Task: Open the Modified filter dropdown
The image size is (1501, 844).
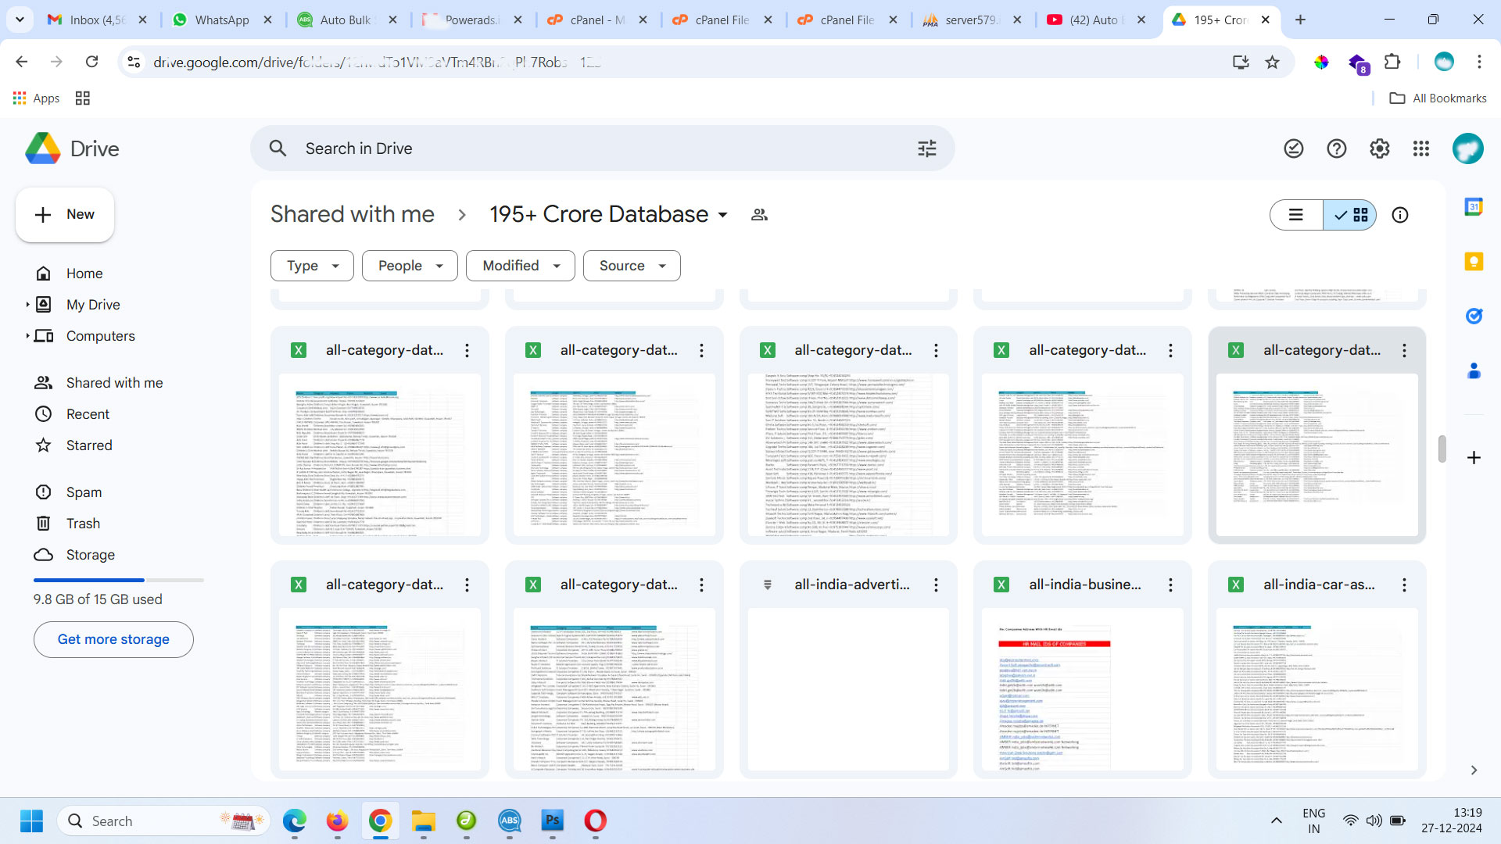Action: point(521,266)
